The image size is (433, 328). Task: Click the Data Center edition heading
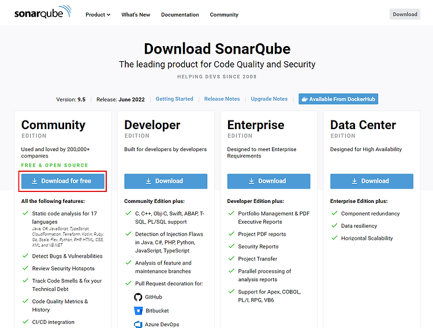[363, 125]
